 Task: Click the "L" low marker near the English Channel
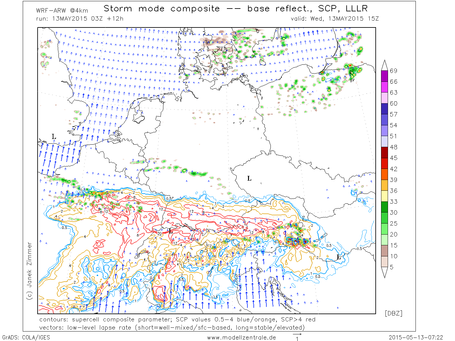pos(54,137)
